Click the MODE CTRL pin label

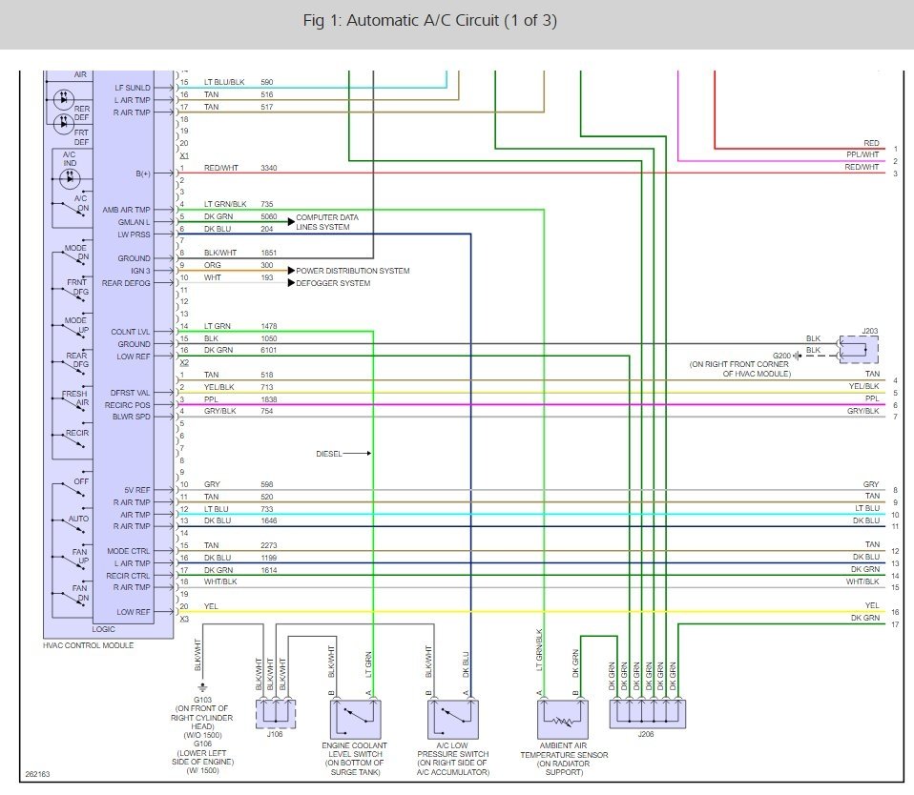pyautogui.click(x=128, y=551)
